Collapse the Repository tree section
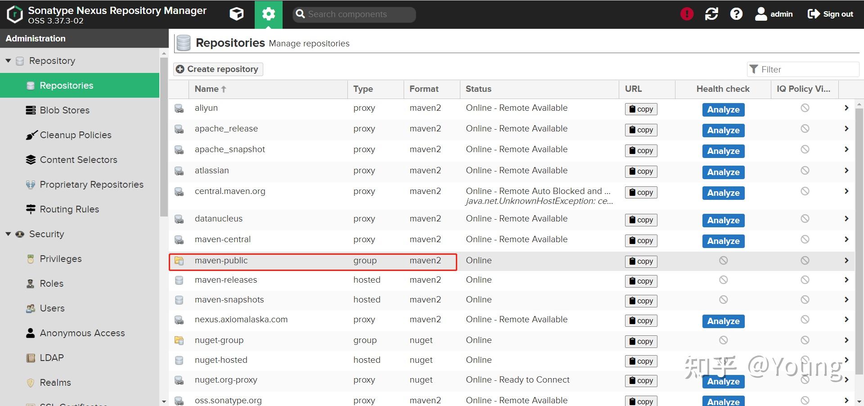 pyautogui.click(x=8, y=61)
